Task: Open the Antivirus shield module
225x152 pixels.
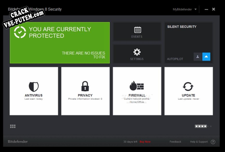Action: click(34, 91)
